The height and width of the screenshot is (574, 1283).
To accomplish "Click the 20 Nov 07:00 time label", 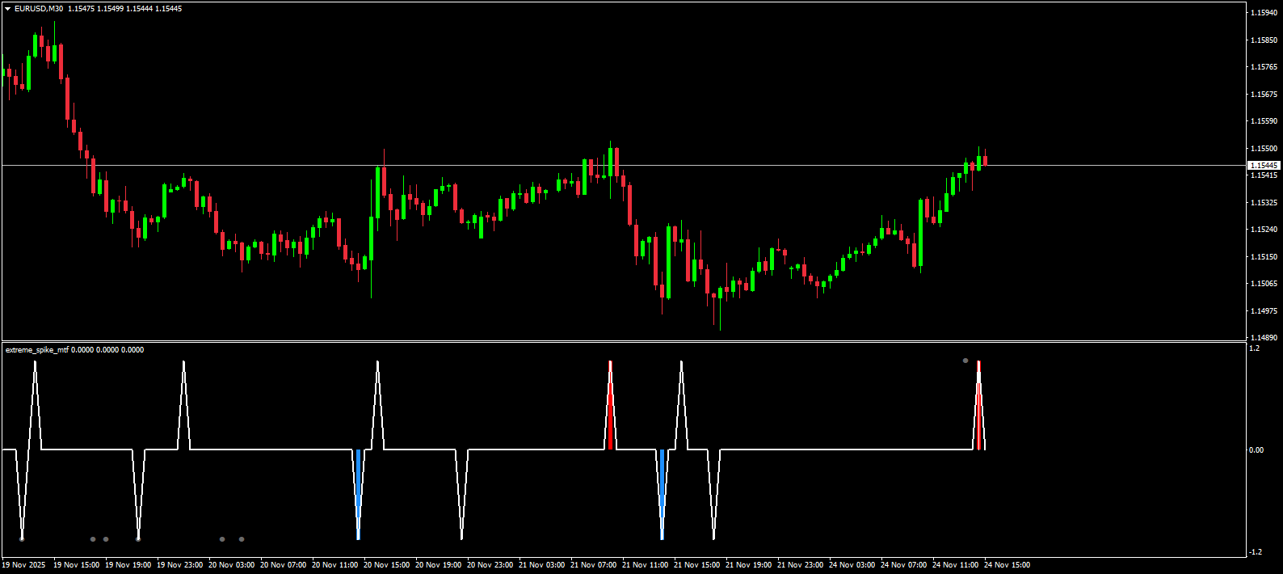I will (x=284, y=565).
